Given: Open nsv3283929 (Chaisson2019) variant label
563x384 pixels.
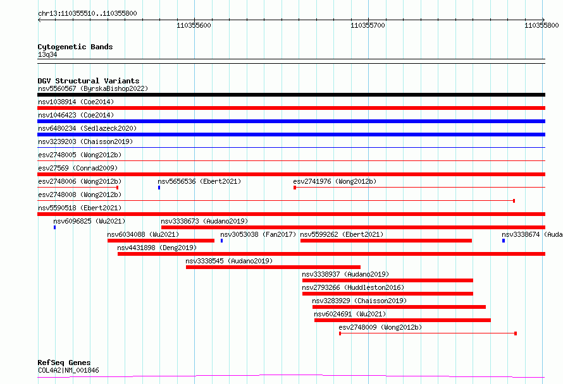Looking at the screenshot, I should click(x=359, y=301).
